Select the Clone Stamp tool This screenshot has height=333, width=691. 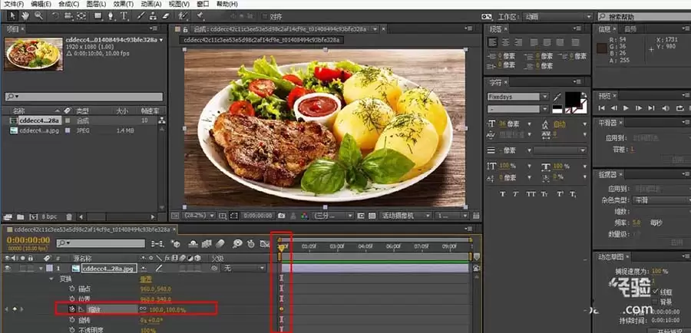[154, 16]
